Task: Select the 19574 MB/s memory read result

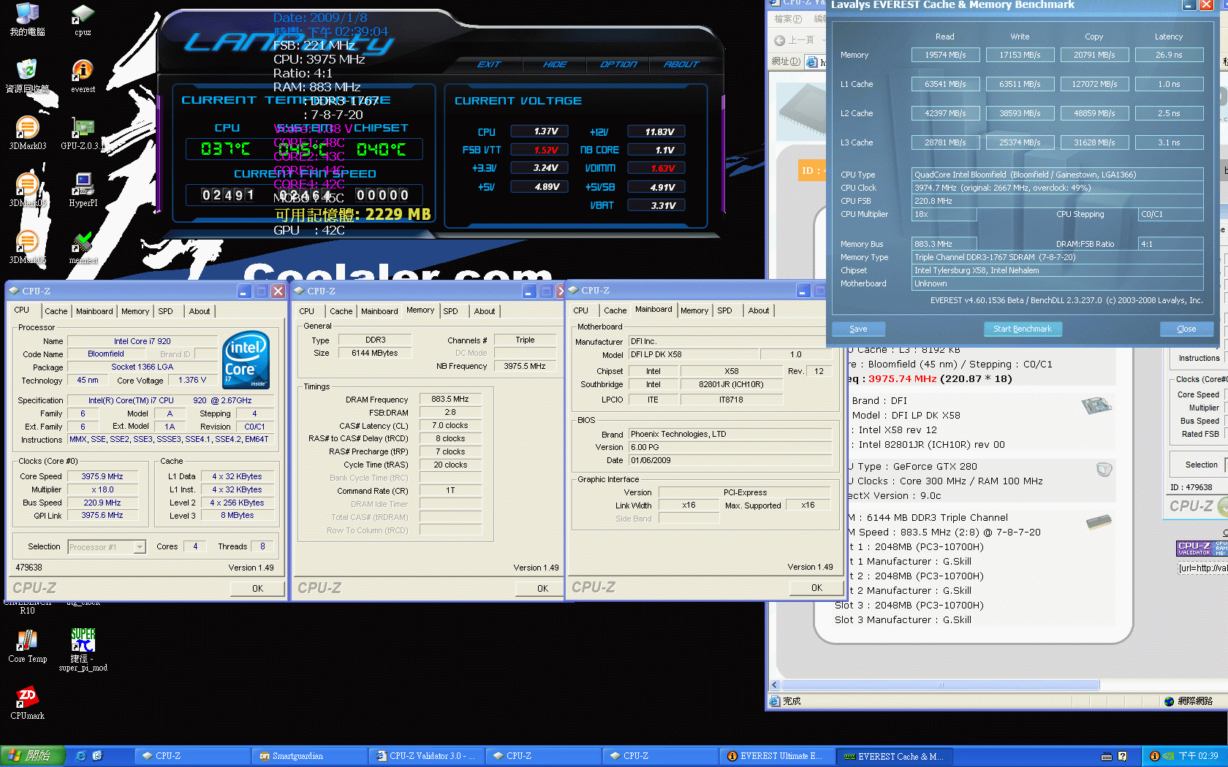Action: (945, 55)
